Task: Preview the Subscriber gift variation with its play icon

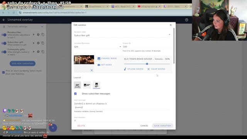Action: 34,43
